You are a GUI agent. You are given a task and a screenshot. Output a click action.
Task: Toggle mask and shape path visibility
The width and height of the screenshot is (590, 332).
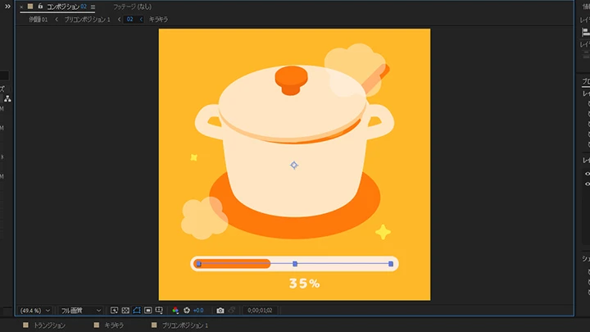pos(137,311)
